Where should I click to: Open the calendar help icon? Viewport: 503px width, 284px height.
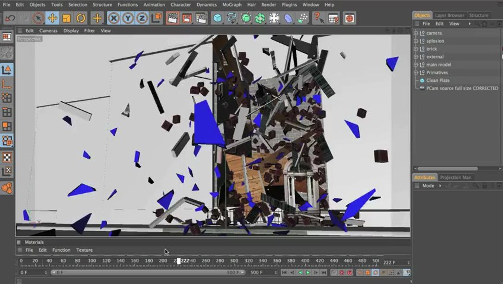(333, 18)
